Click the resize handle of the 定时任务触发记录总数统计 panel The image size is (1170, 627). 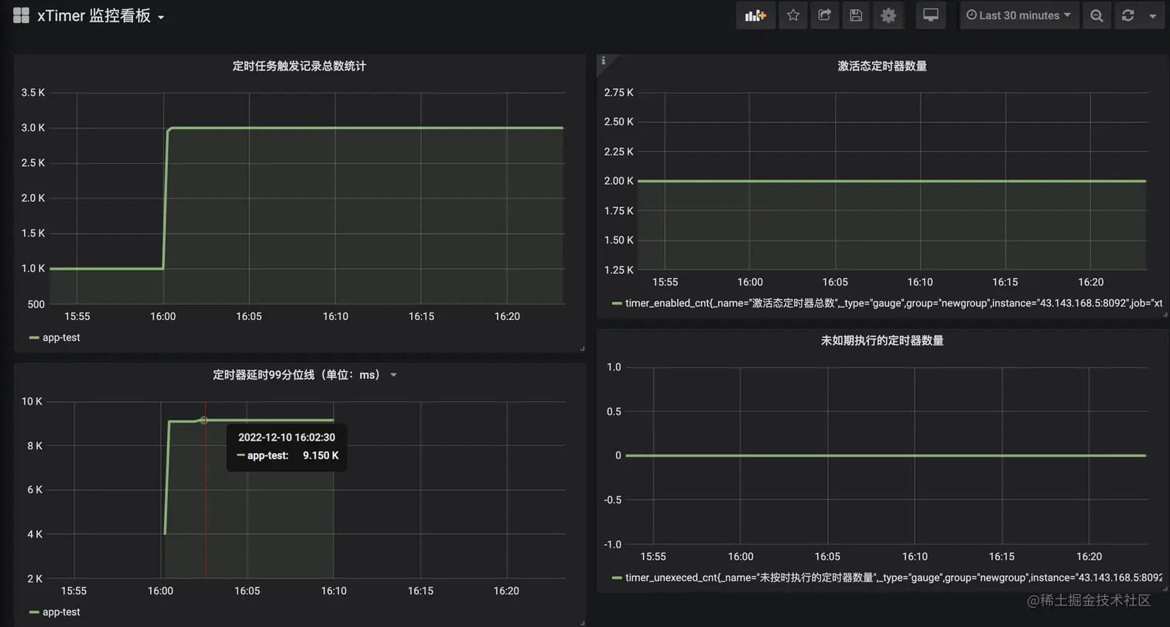point(583,349)
